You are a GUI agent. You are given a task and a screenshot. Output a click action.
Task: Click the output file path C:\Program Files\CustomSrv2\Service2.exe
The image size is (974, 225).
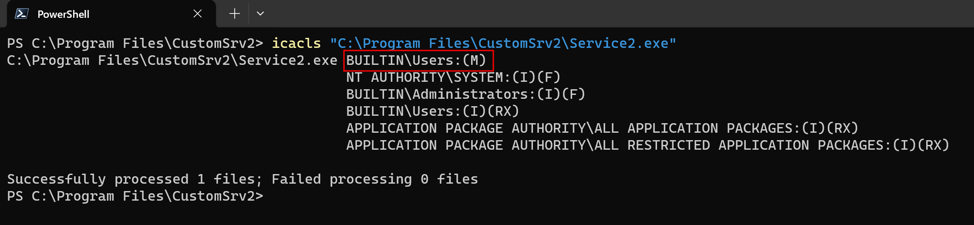[x=172, y=60]
